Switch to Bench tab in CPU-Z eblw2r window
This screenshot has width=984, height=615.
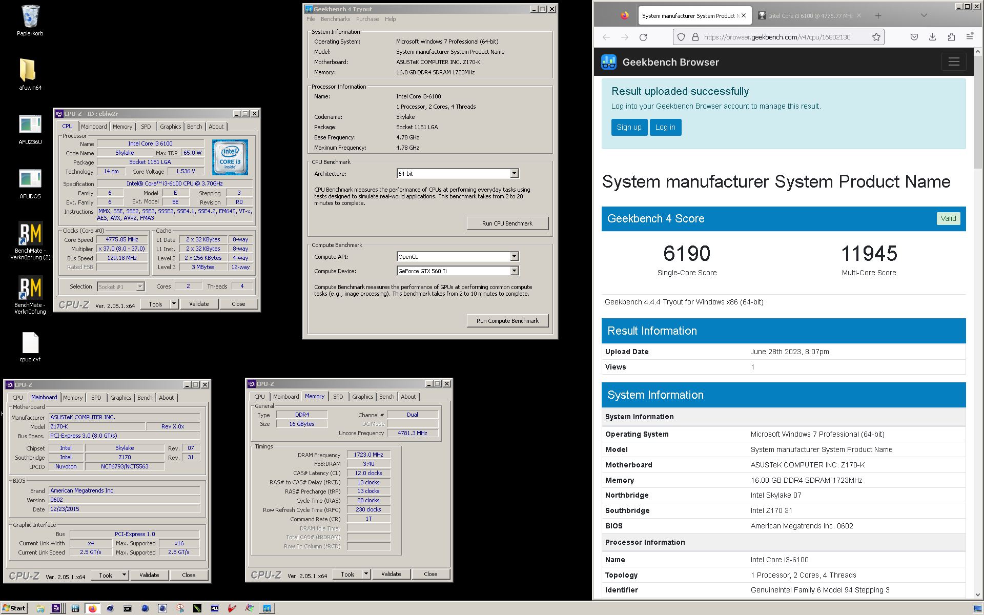(x=194, y=127)
